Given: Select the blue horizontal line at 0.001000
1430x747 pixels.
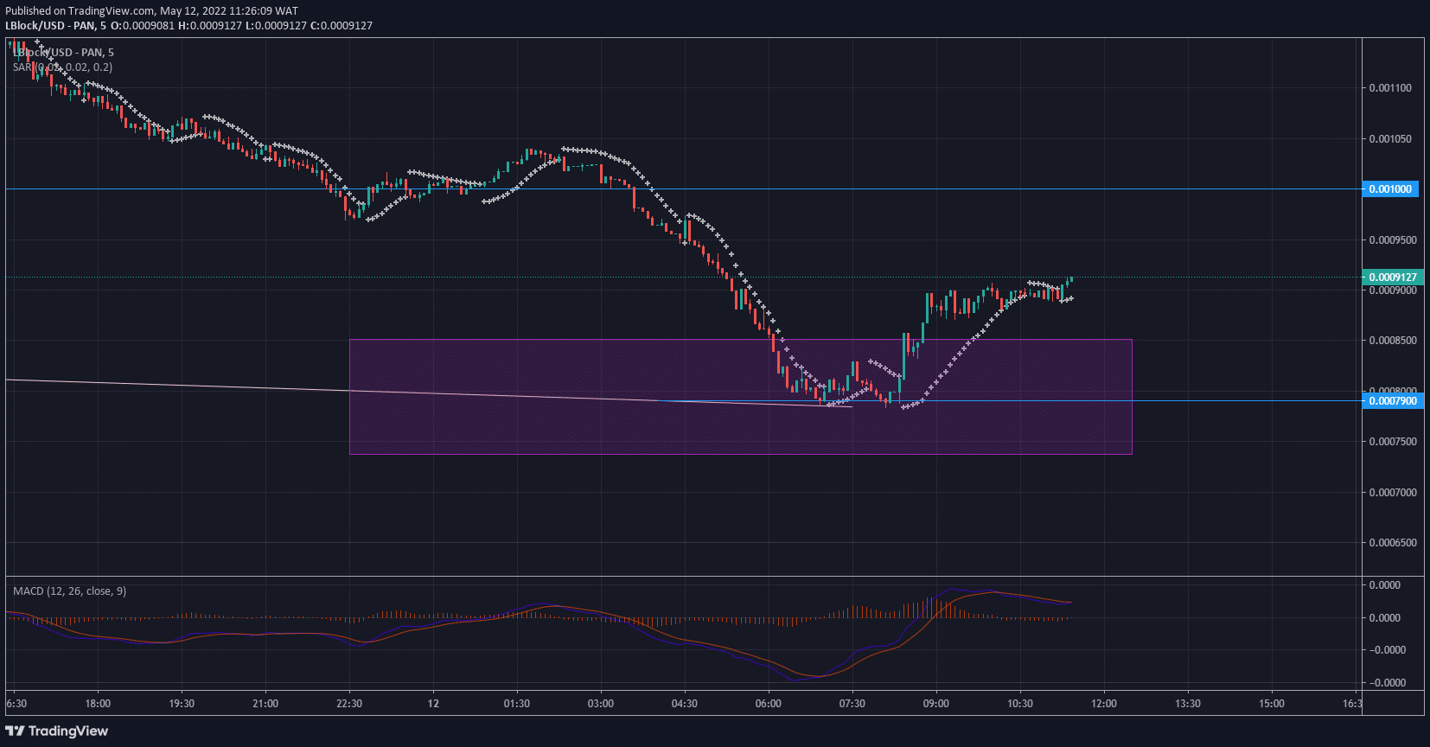Looking at the screenshot, I should point(683,188).
